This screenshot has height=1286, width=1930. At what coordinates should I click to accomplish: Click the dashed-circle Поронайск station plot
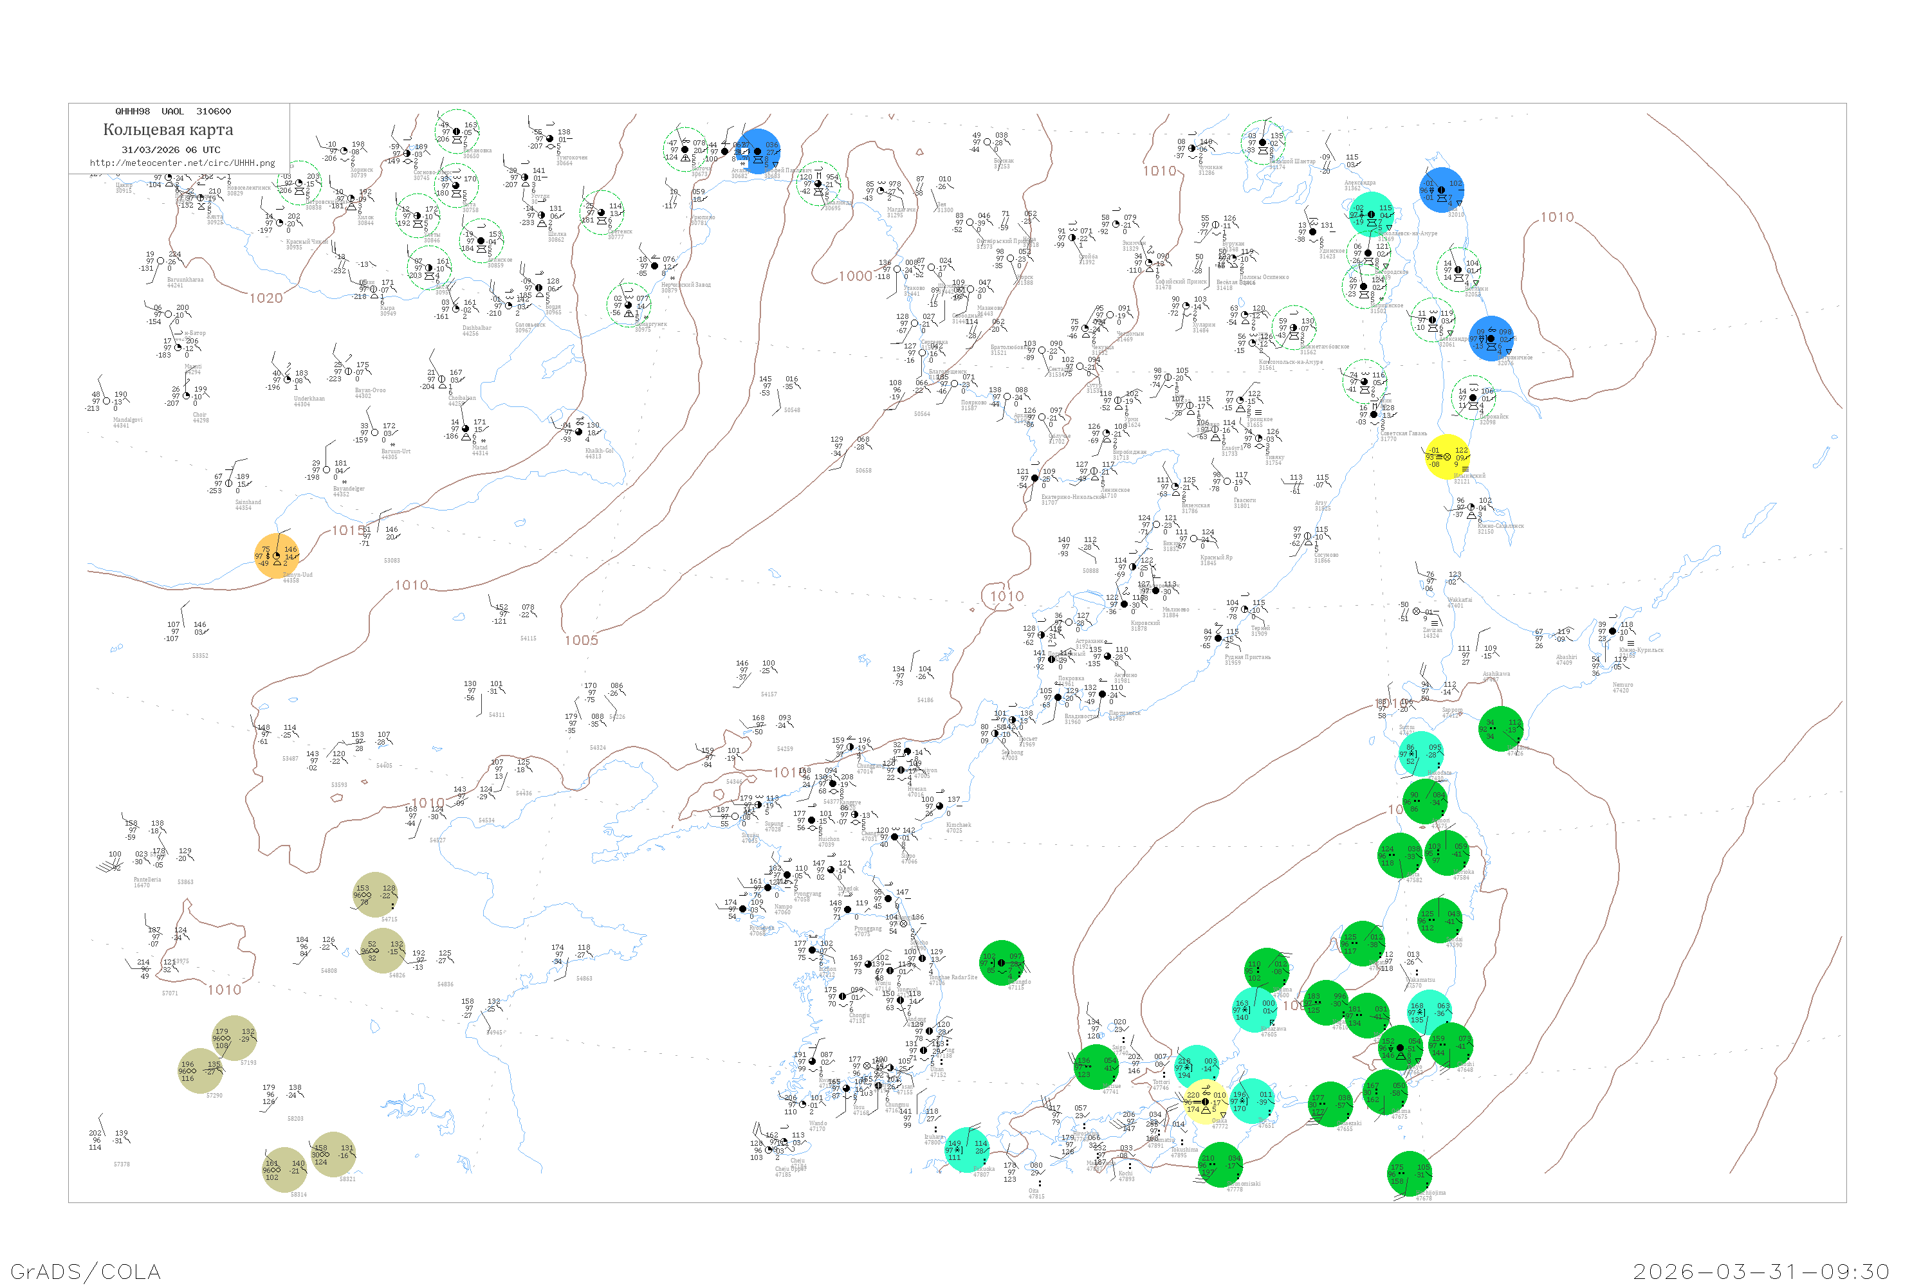coord(1473,397)
